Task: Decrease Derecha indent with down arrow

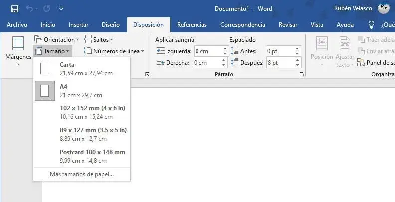Action: tap(224, 65)
